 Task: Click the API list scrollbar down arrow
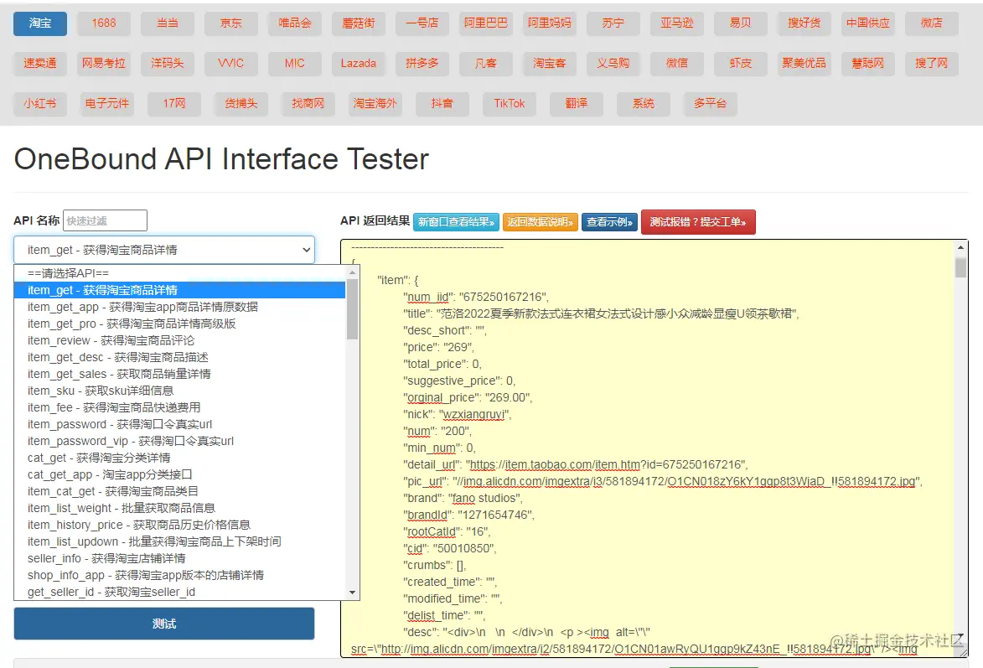(x=352, y=593)
